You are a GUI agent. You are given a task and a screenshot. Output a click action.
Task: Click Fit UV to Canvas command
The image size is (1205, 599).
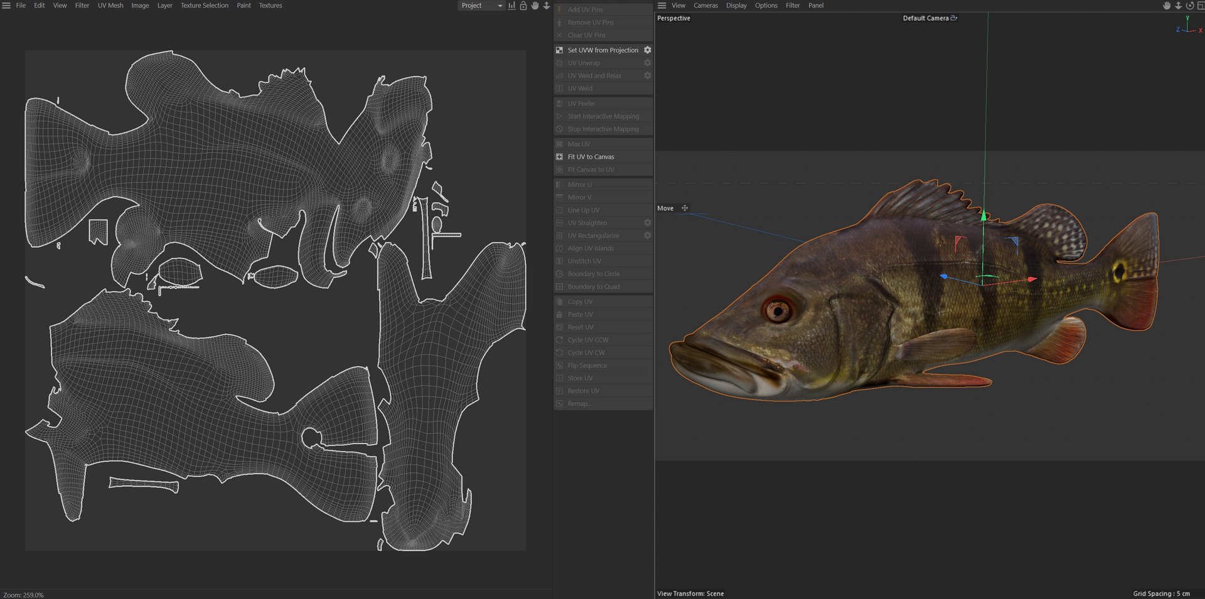591,157
